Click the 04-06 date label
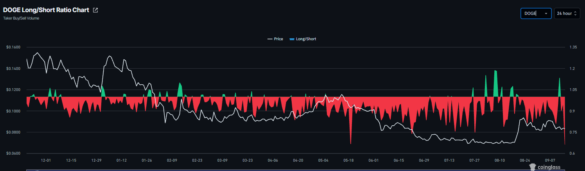 273,160
